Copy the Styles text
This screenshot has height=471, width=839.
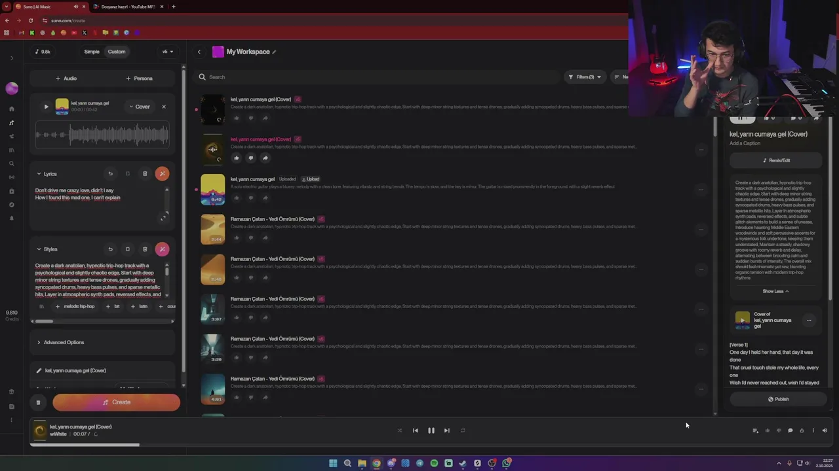[127, 249]
